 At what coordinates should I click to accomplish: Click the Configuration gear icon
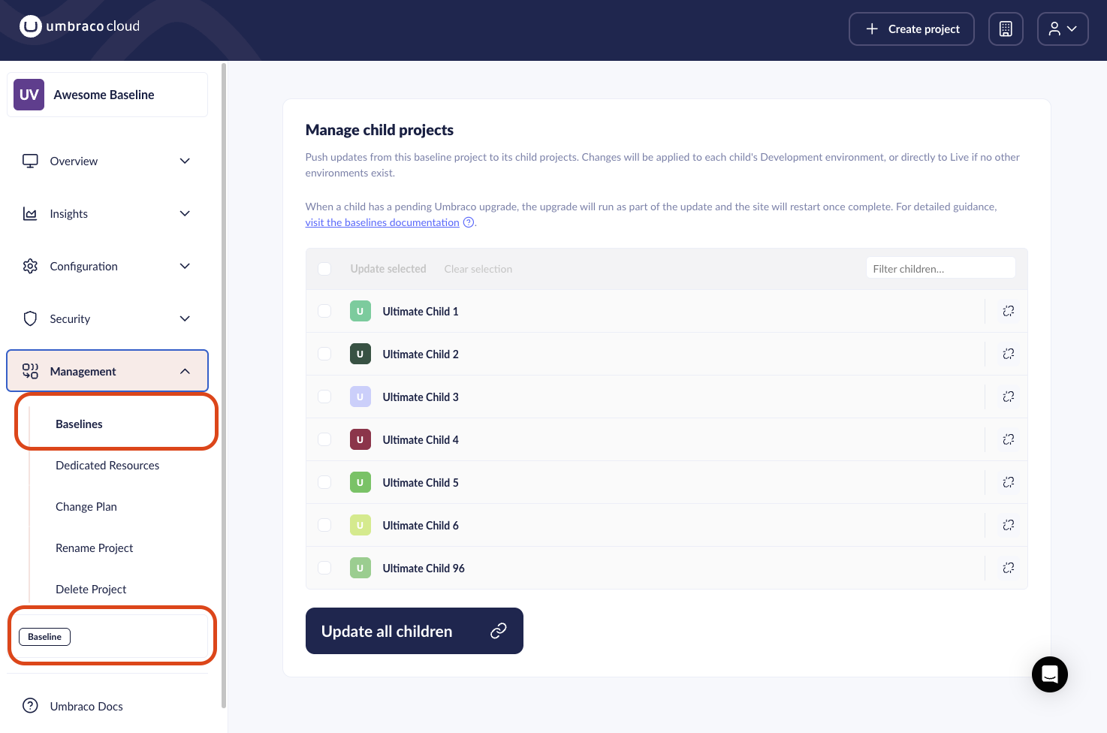[x=30, y=266]
